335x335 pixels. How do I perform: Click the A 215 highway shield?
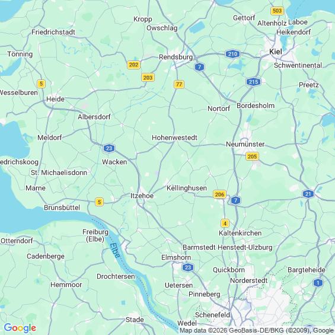click(253, 82)
